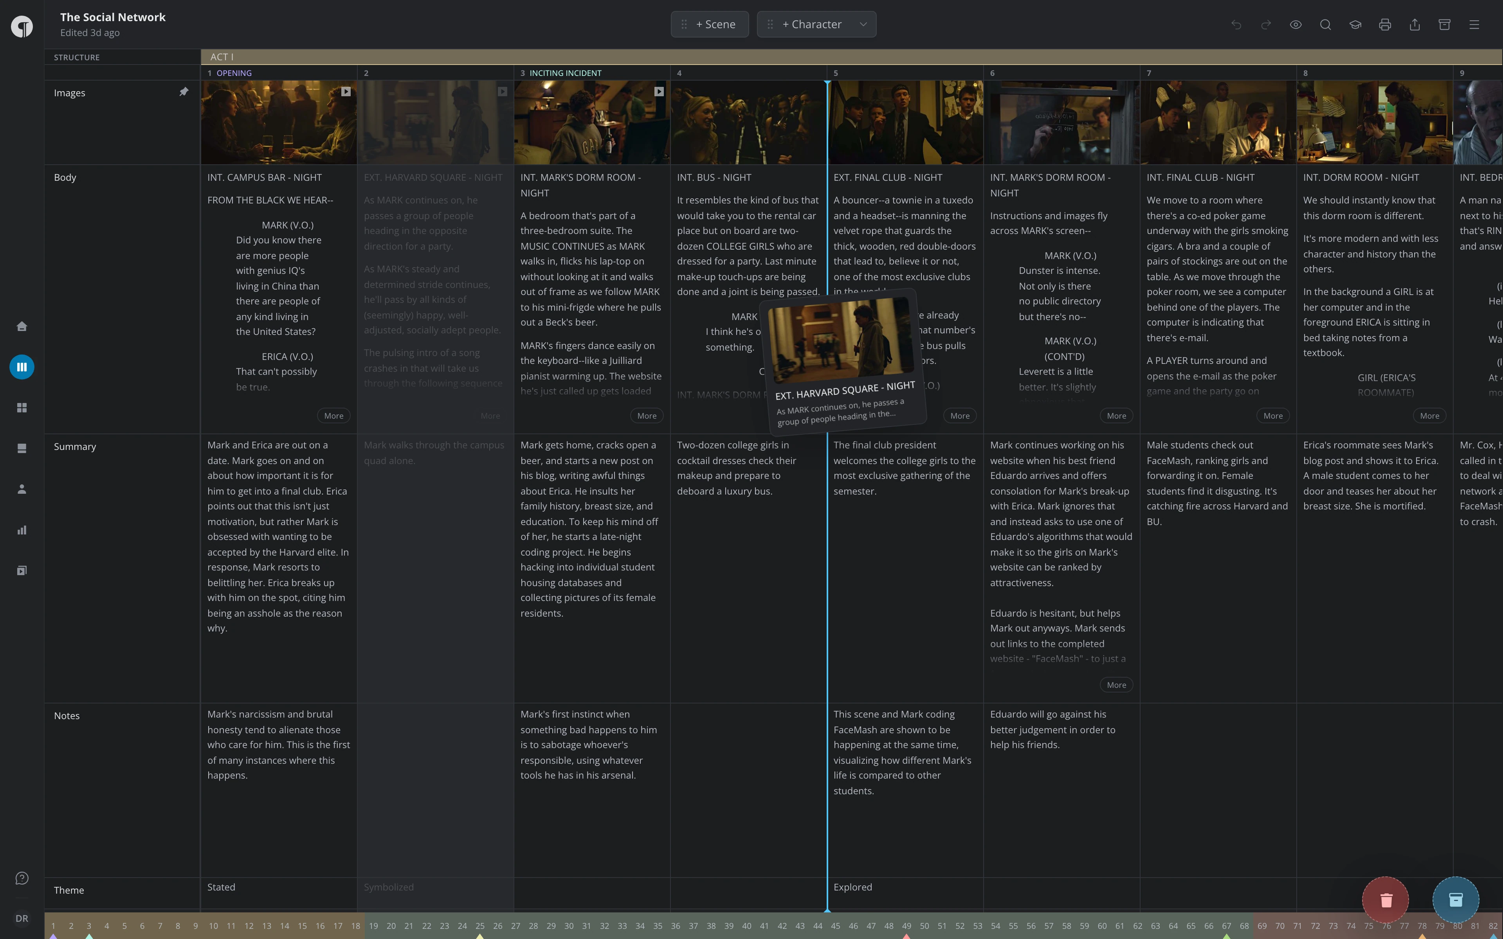Screen dimensions: 1503x939
Task: Open the DR user avatar
Action: point(22,919)
